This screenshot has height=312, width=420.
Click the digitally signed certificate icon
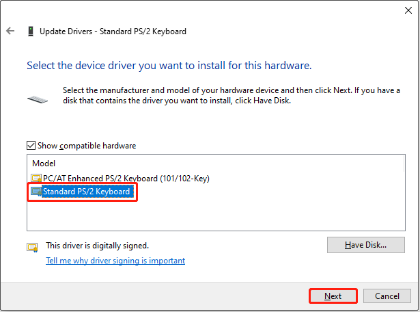(x=32, y=246)
